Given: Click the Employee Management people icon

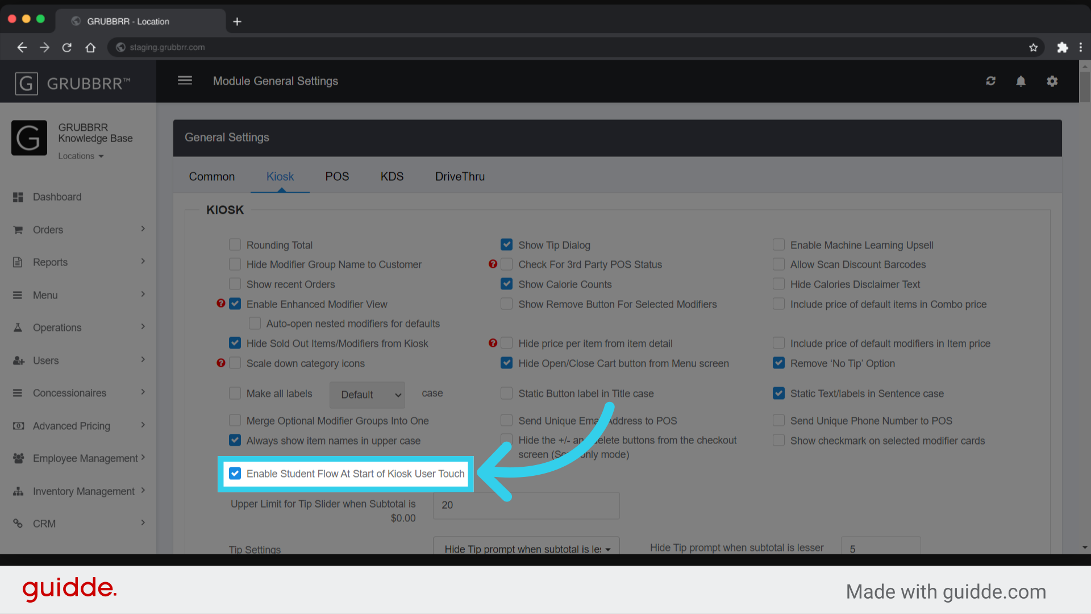Looking at the screenshot, I should (18, 458).
